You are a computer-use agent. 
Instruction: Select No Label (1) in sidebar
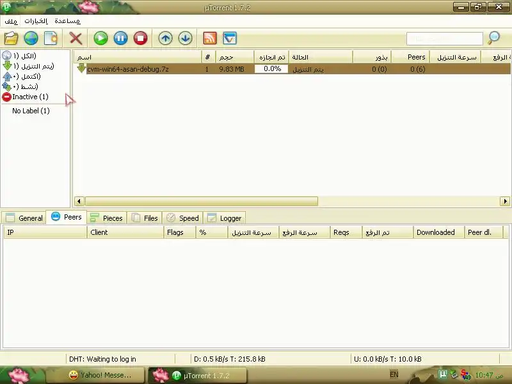(31, 111)
